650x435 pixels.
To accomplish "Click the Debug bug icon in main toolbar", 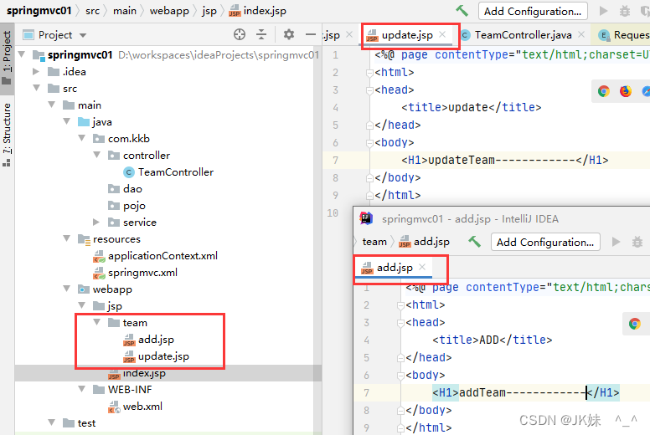I will click(624, 11).
